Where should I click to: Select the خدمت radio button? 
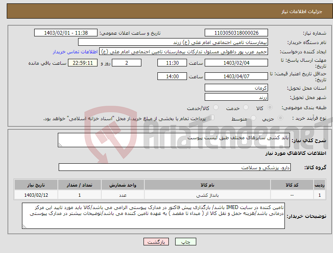(x=246, y=107)
